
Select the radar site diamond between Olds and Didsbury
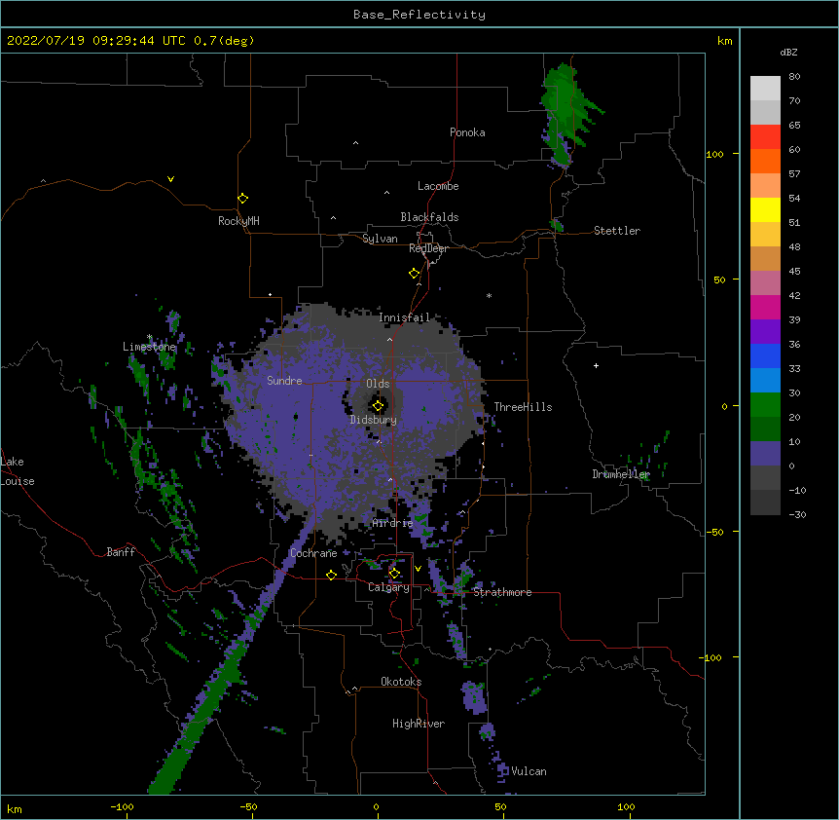[x=378, y=406]
